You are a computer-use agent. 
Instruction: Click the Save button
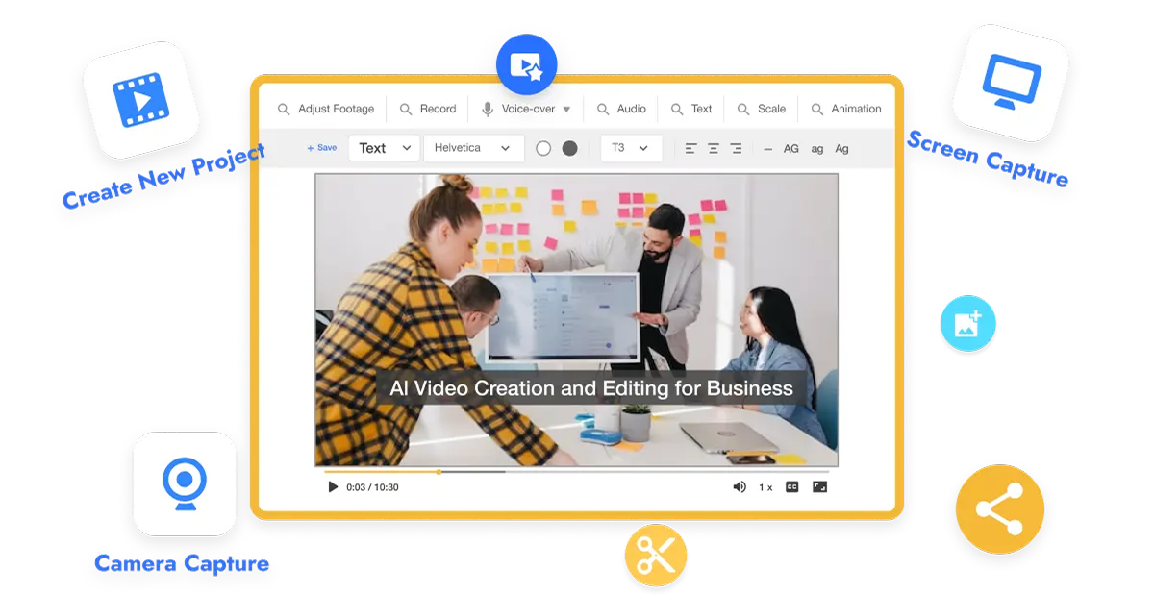click(320, 148)
